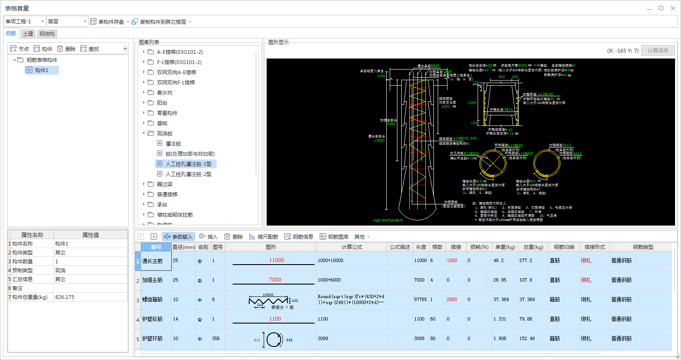681x360 pixels.
Task: Select 双网双向F-L楼梯 in the atlas list
Action: [176, 82]
